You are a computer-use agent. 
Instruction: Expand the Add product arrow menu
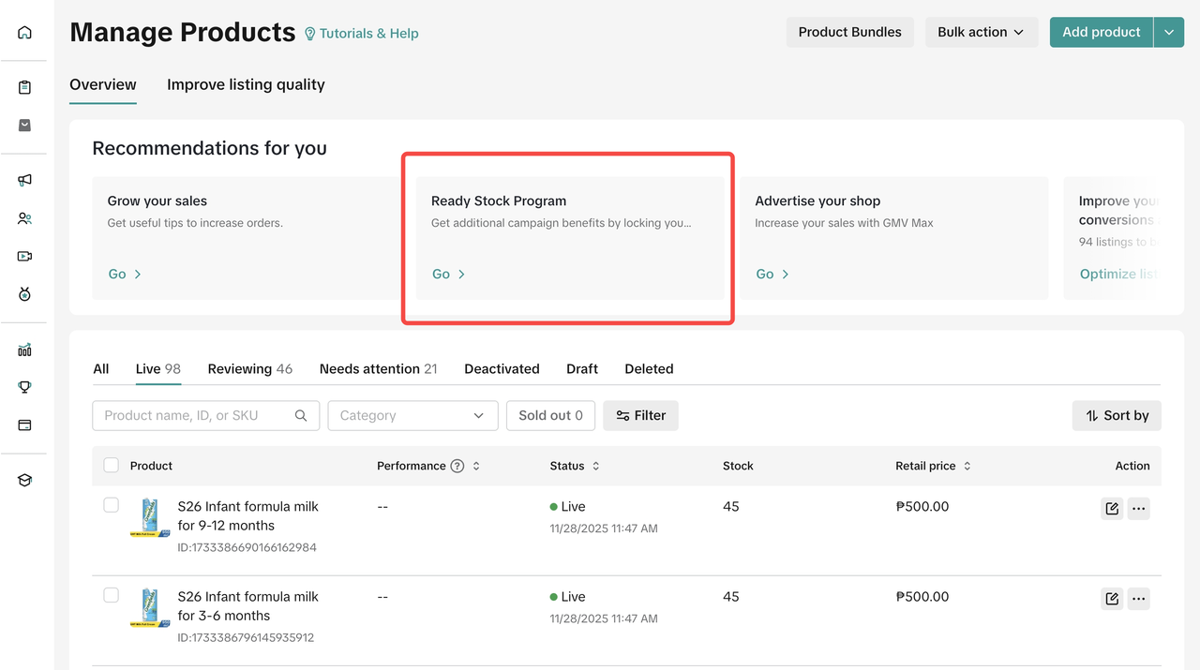1169,32
